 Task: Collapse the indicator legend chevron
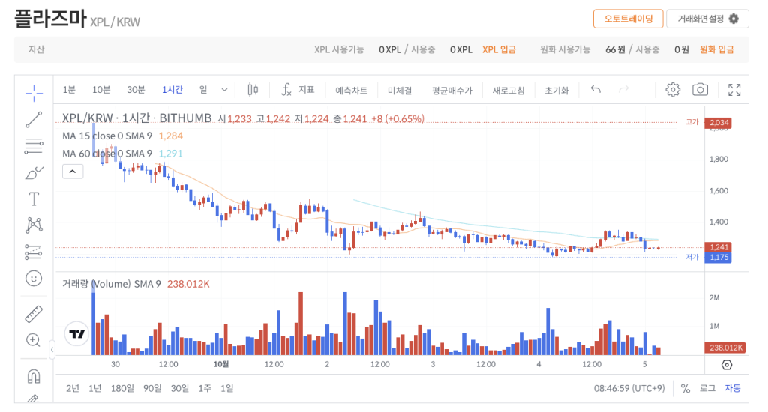[x=73, y=172]
